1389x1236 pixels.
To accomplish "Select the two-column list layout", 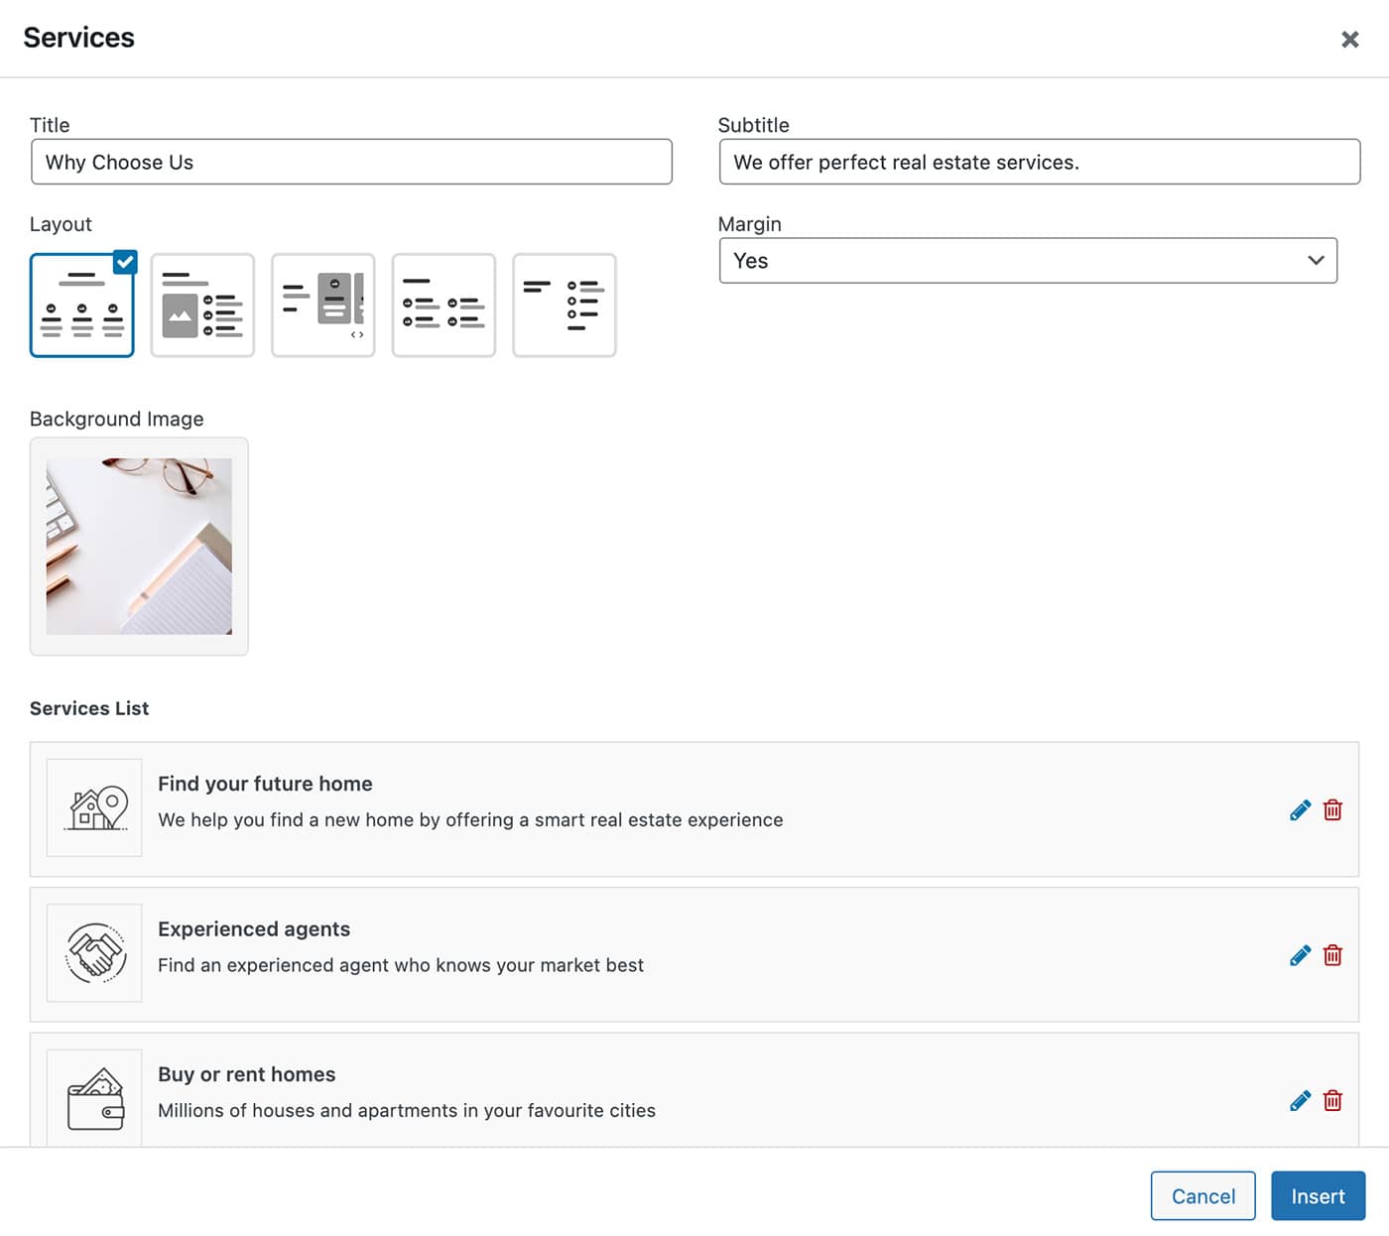I will tap(443, 306).
